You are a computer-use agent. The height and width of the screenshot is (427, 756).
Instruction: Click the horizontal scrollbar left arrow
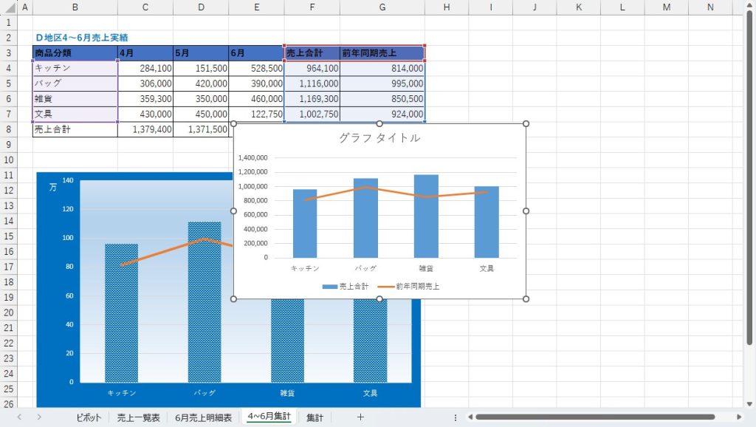[x=470, y=417]
